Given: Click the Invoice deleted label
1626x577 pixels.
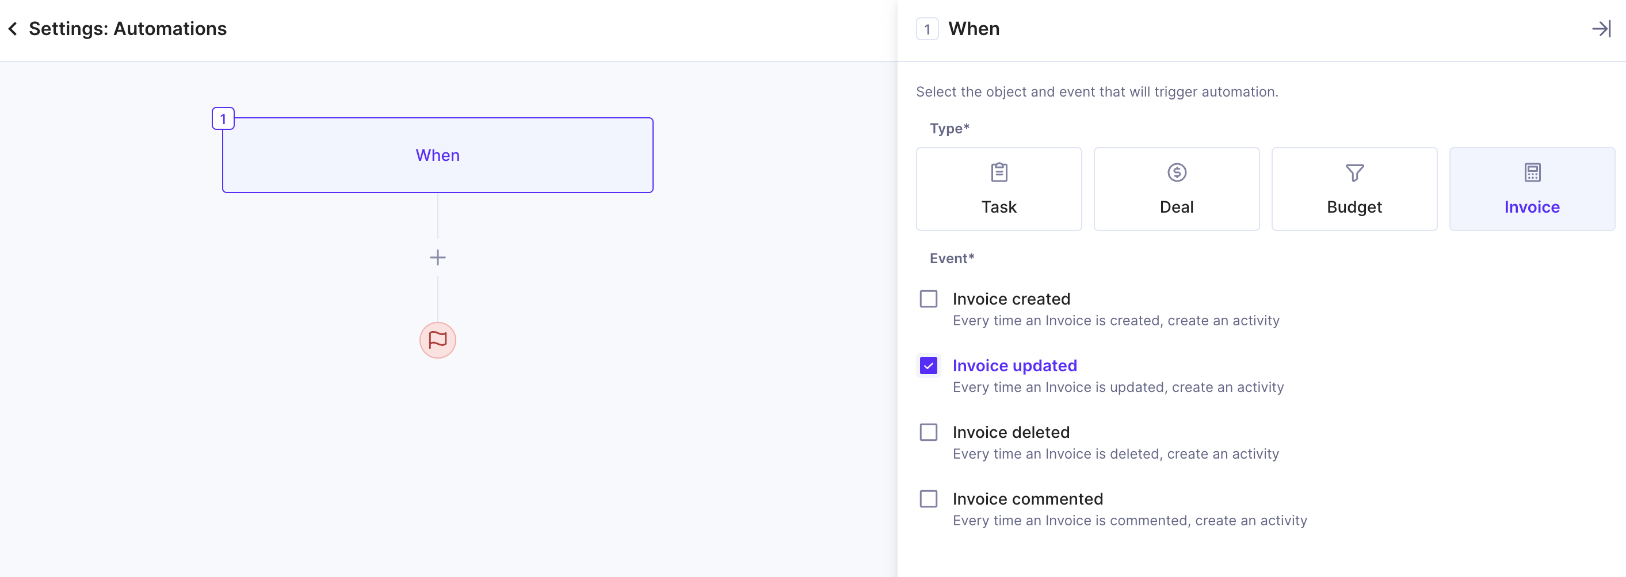Looking at the screenshot, I should coord(1010,433).
